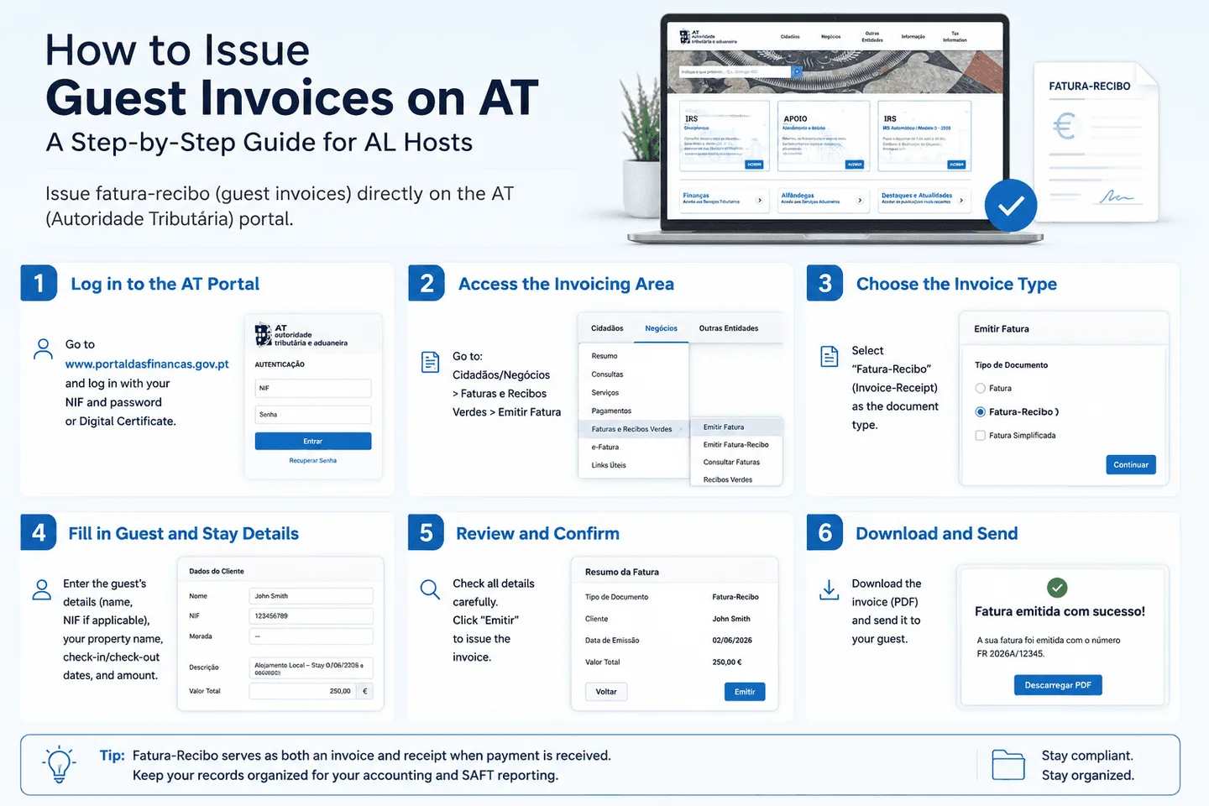This screenshot has width=1209, height=806.
Task: Click the lightbulb icon next to Tip
Action: [x=59, y=764]
